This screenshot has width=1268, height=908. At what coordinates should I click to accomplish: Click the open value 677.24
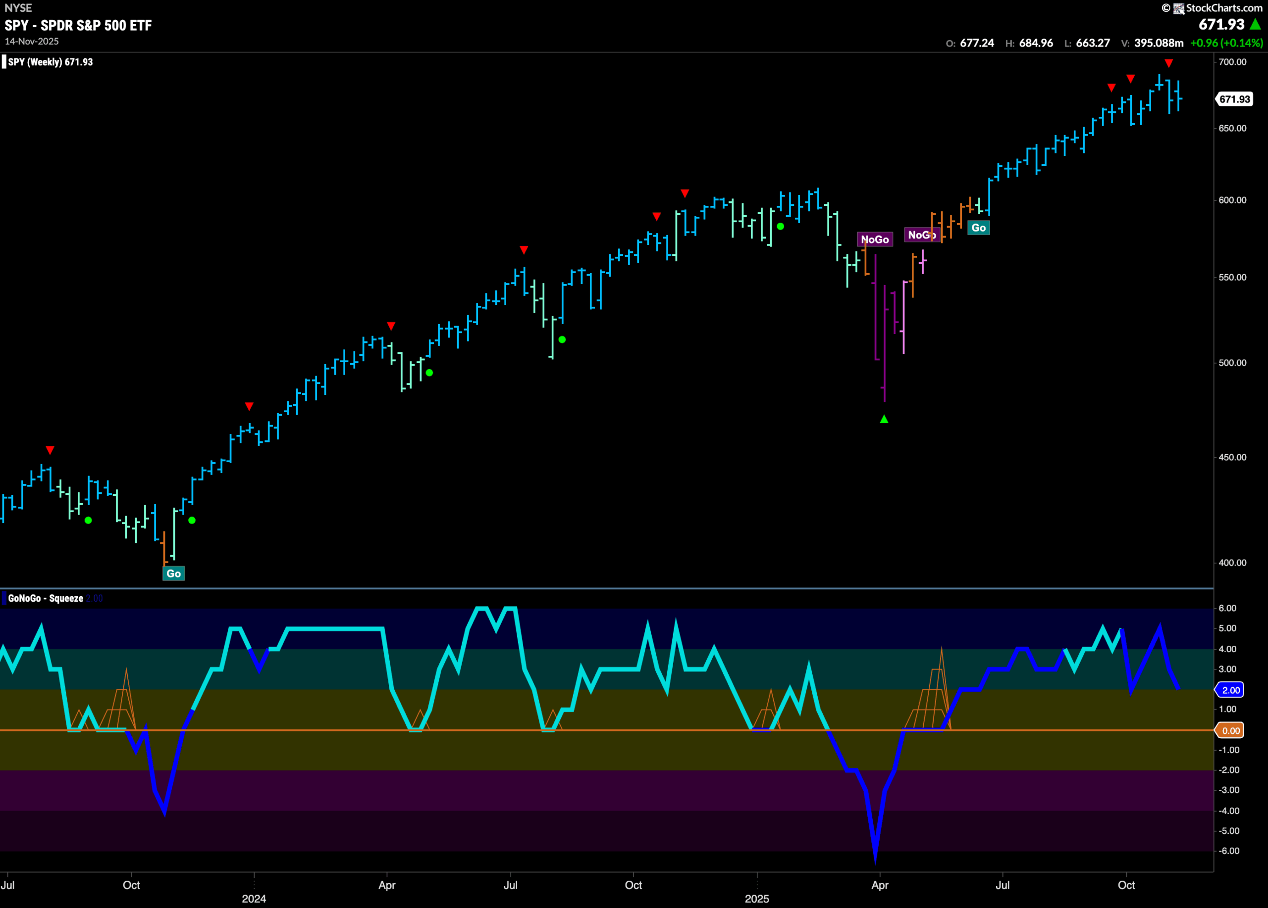(x=977, y=43)
